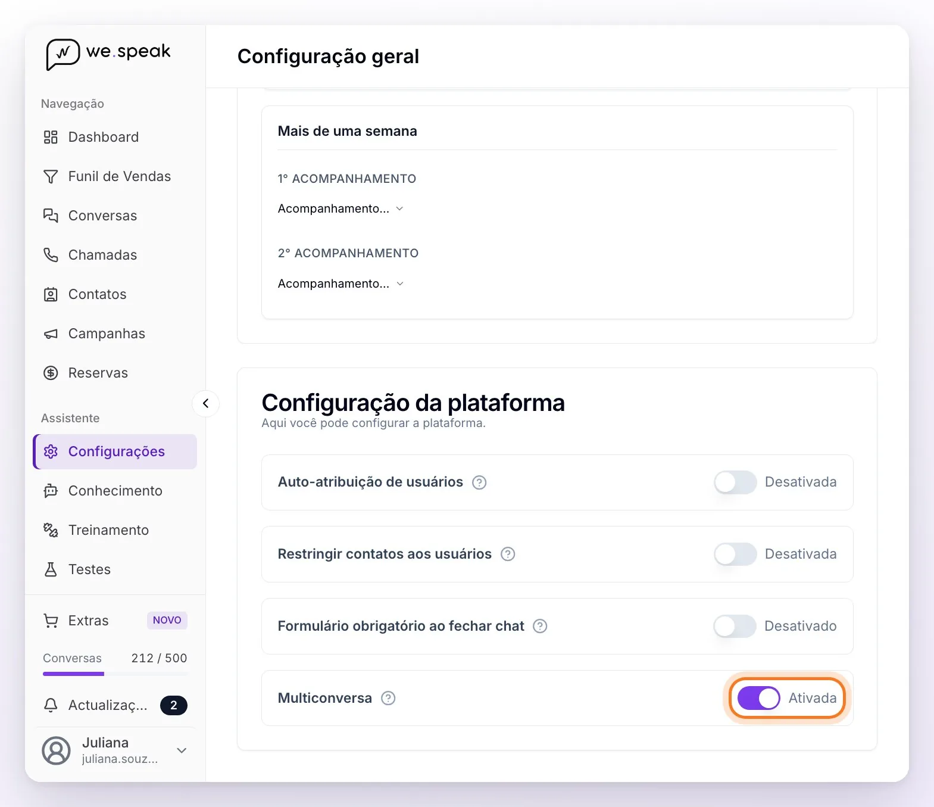
Task: Click the Campanhas megaphone icon
Action: tap(51, 334)
